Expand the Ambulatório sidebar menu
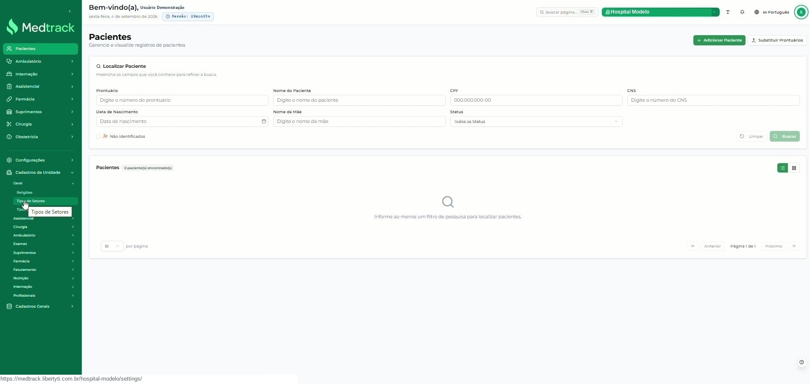Image resolution: width=810 pixels, height=384 pixels. click(41, 61)
